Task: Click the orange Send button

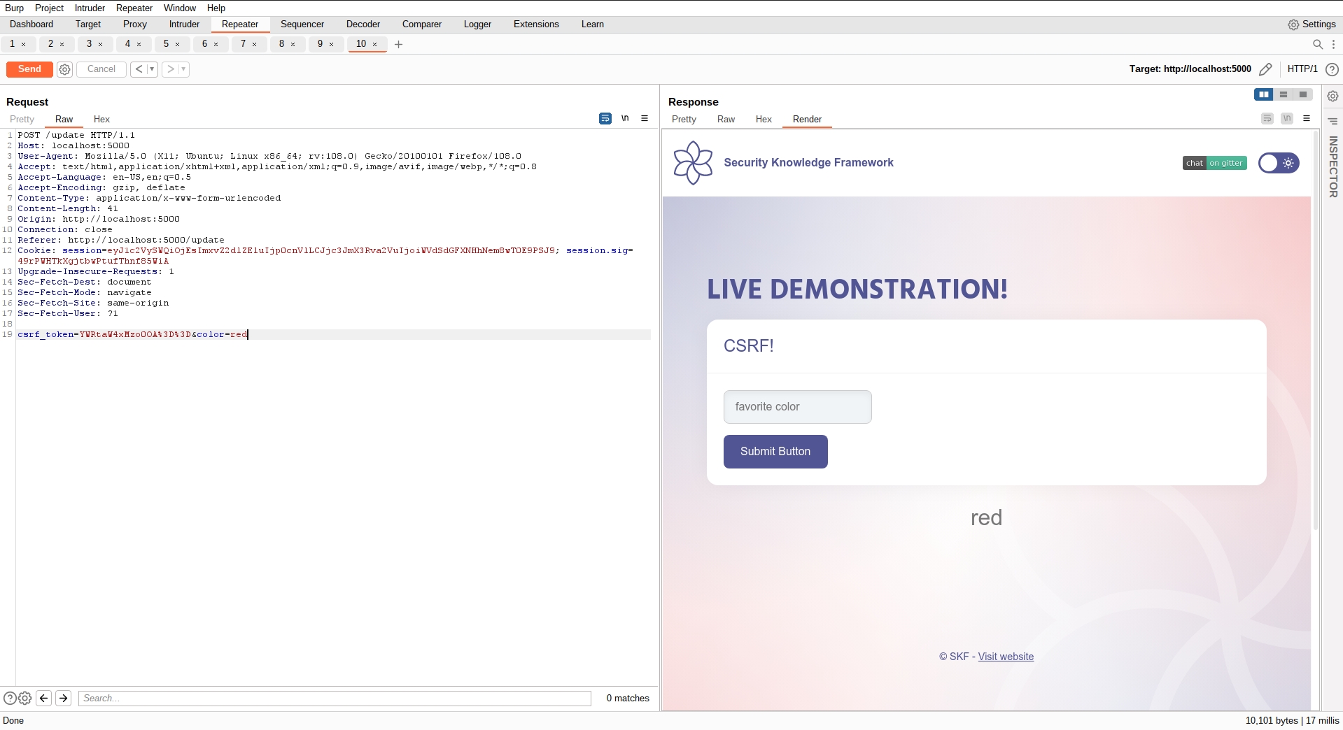Action: tap(29, 69)
